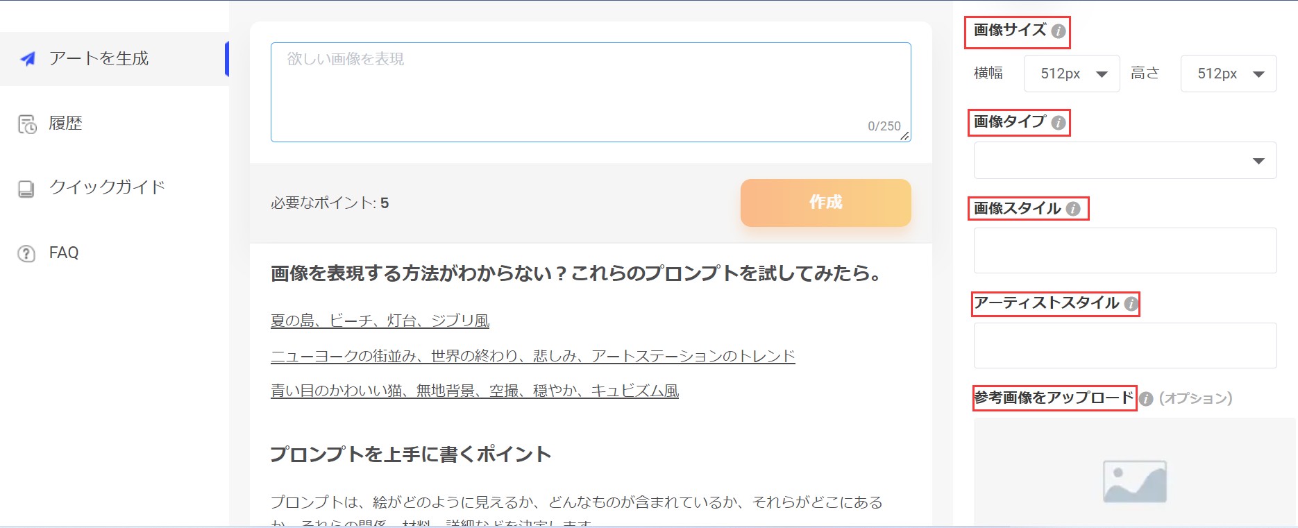Image resolution: width=1298 pixels, height=528 pixels.
Task: Click the 画像タイプ heading
Action: pos(1010,121)
